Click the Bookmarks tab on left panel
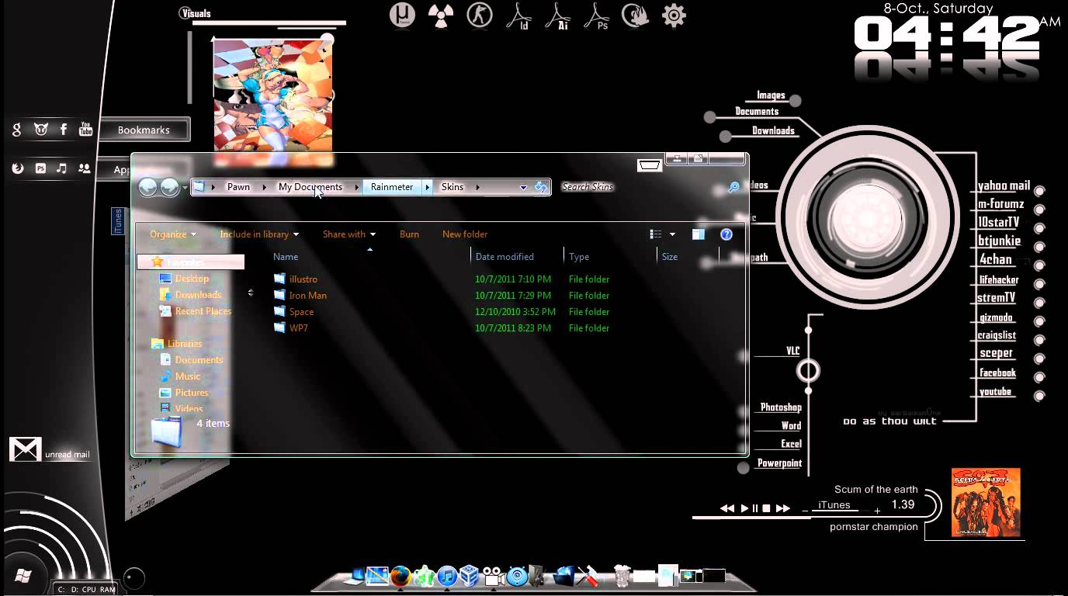Screen dimensions: 1068x596 click(x=144, y=130)
